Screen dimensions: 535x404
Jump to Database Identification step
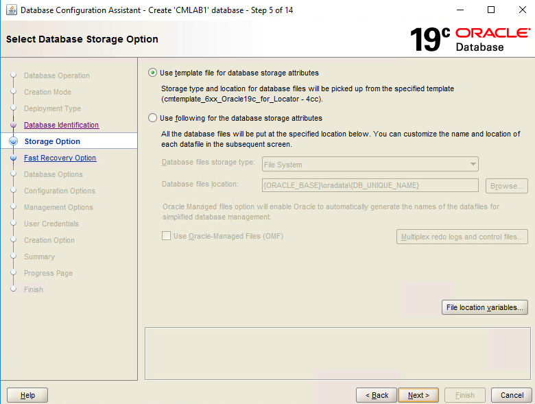tap(62, 125)
